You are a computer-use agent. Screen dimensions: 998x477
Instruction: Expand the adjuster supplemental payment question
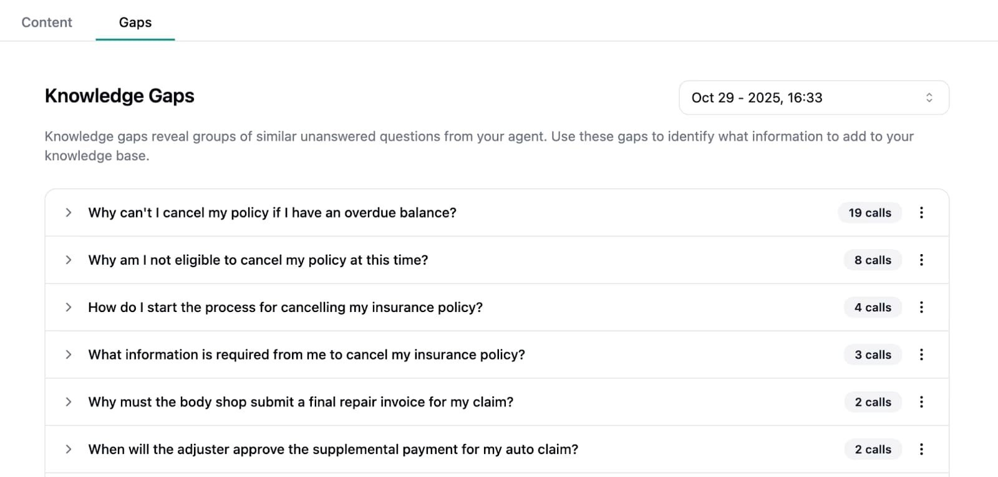[69, 449]
